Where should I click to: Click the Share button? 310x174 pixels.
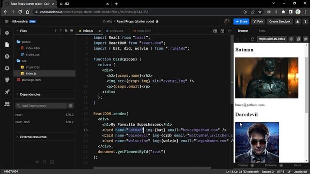tap(241, 21)
